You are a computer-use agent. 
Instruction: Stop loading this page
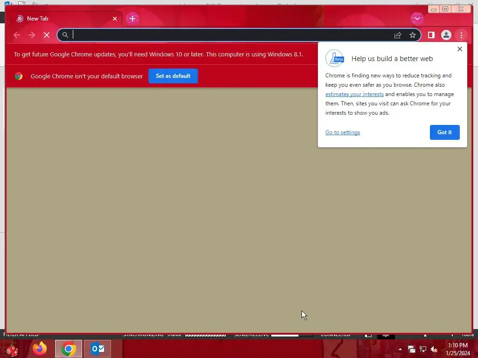point(47,35)
